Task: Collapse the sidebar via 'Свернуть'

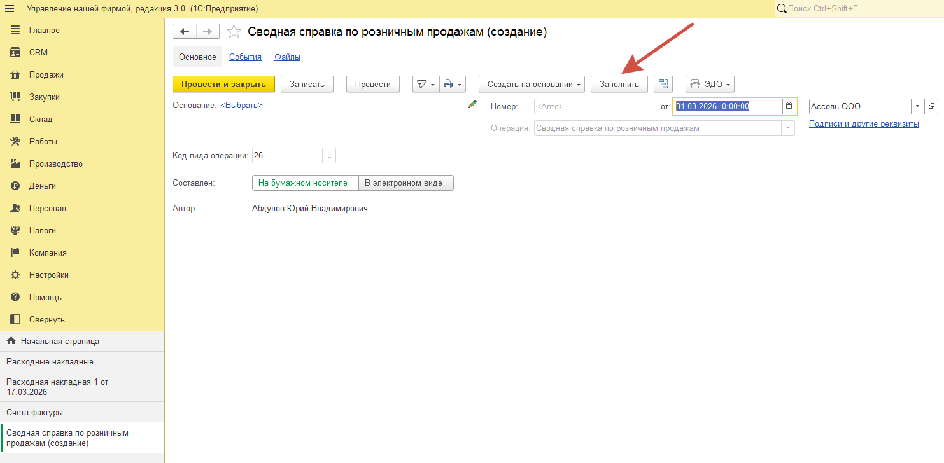Action: click(x=46, y=319)
